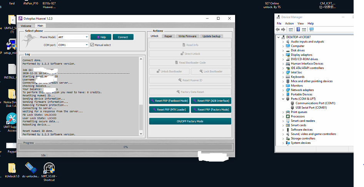Click the Communications Port (COM1) plug icon
364x187 pixels.
coord(292,103)
